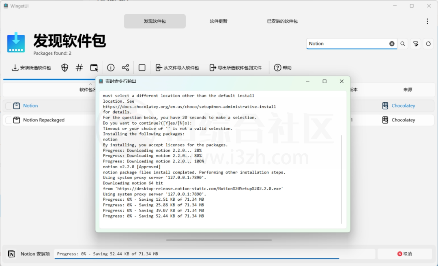Sort by the package name column header
Image resolution: width=438 pixels, height=266 pixels.
click(x=88, y=90)
